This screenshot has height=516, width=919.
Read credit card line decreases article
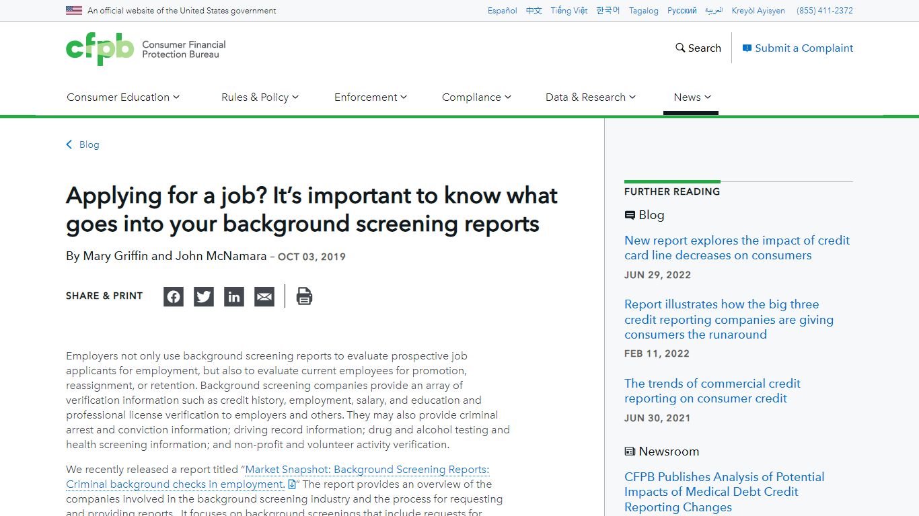point(737,248)
